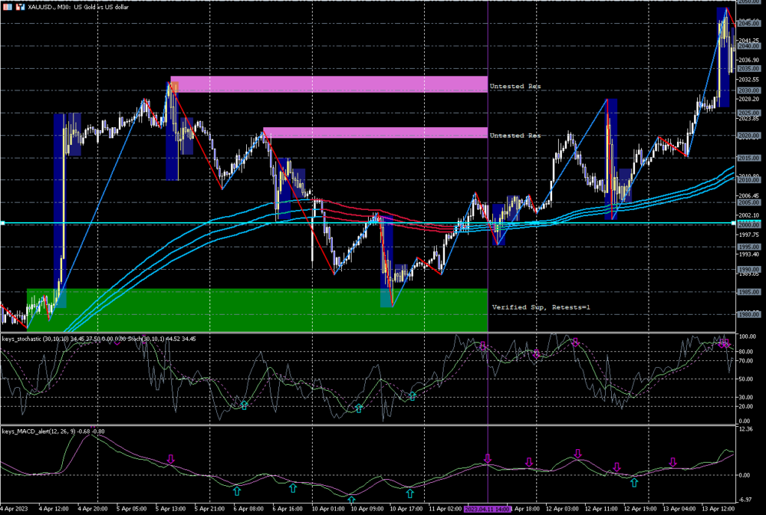Click stochastic cyan up arrow near 10 Apr 17:00
766x515 pixels.
(x=412, y=395)
